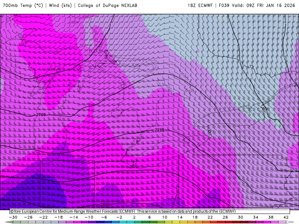The height and width of the screenshot is (224, 299).
Task: Click the 2760 height contour label
Action: [x=41, y=115]
